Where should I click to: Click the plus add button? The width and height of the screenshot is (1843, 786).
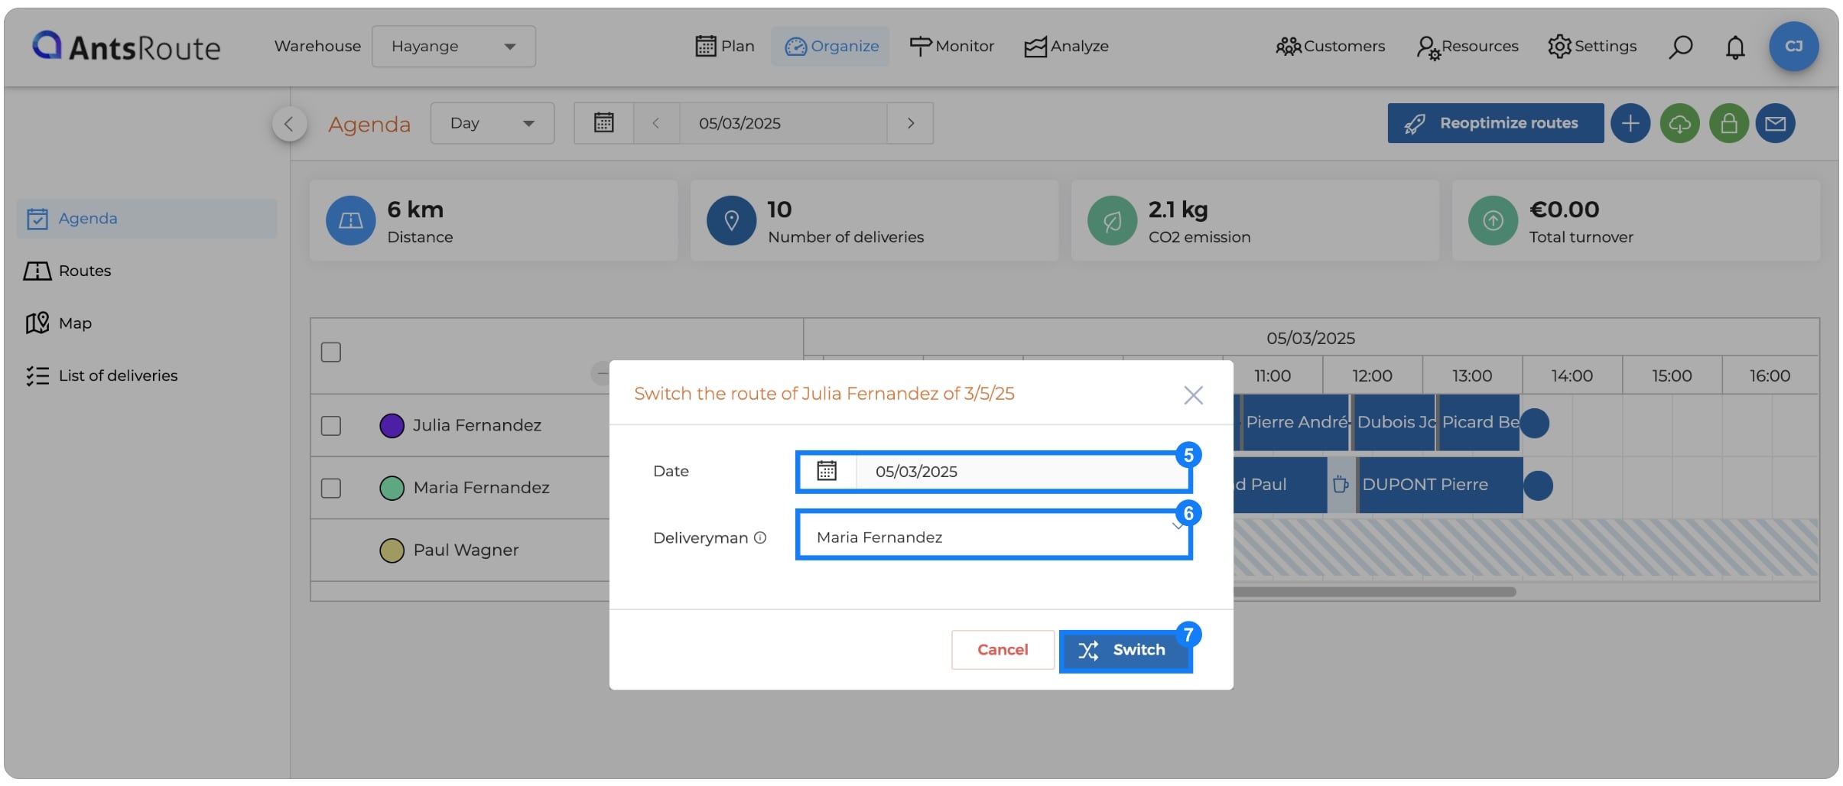pyautogui.click(x=1630, y=123)
